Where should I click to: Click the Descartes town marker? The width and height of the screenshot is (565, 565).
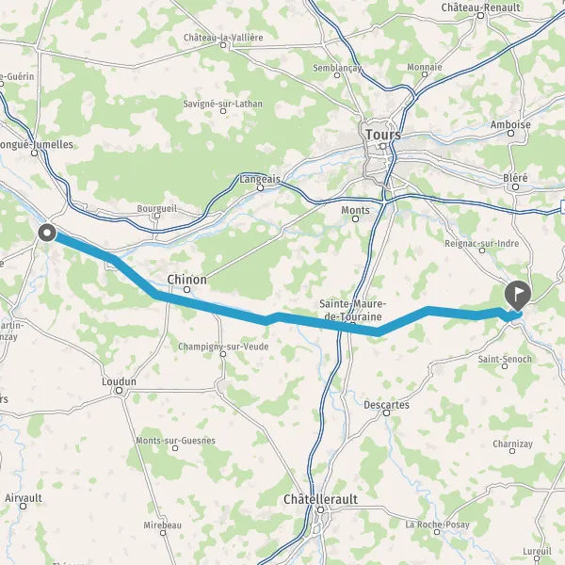tap(386, 412)
